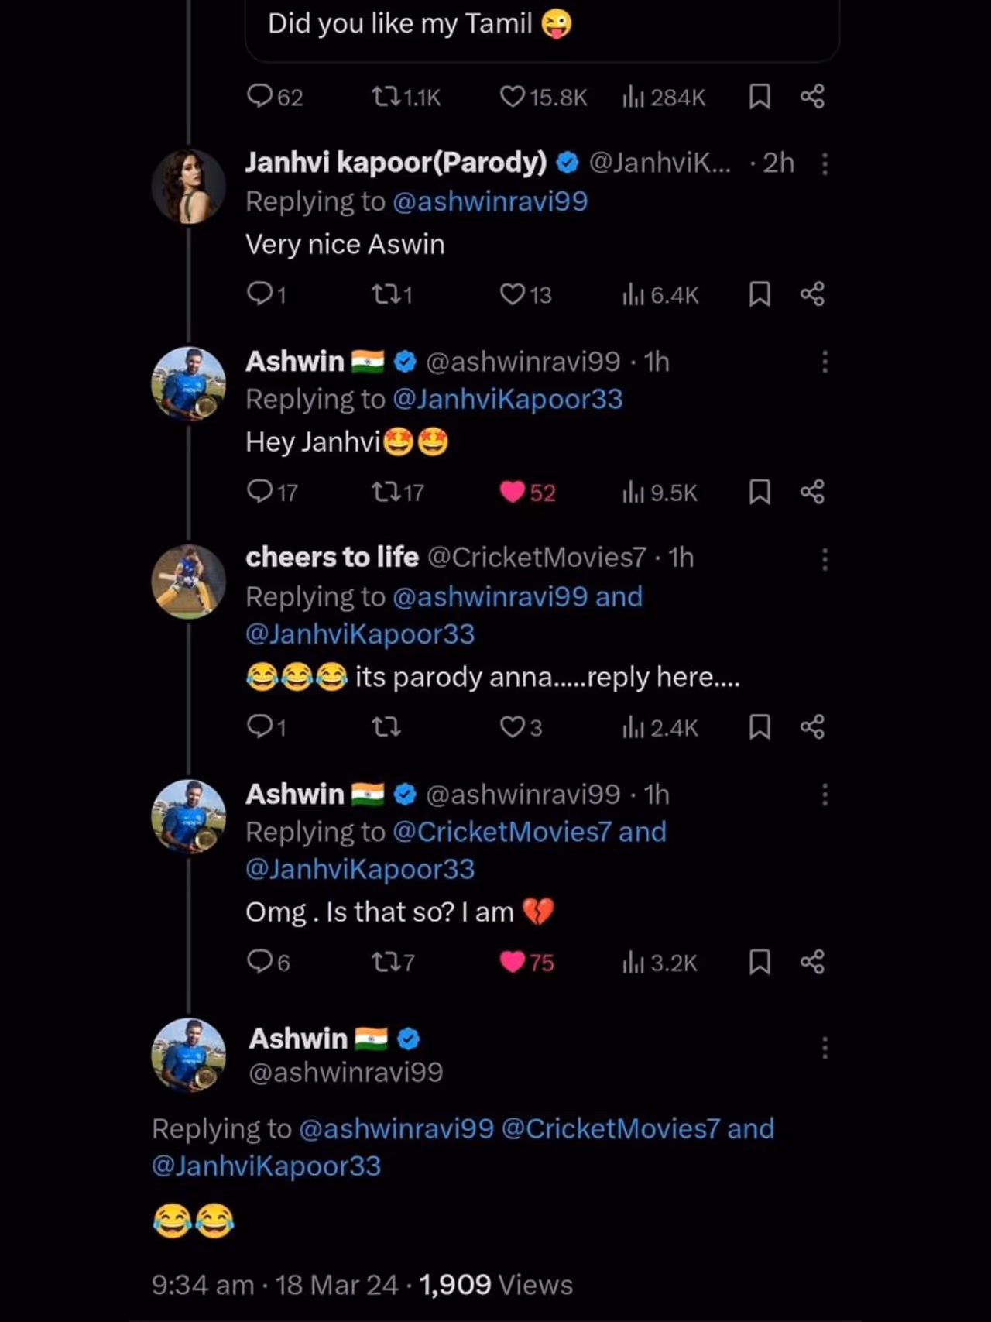Bookmark the 'its parody anna' tweet

tap(760, 727)
